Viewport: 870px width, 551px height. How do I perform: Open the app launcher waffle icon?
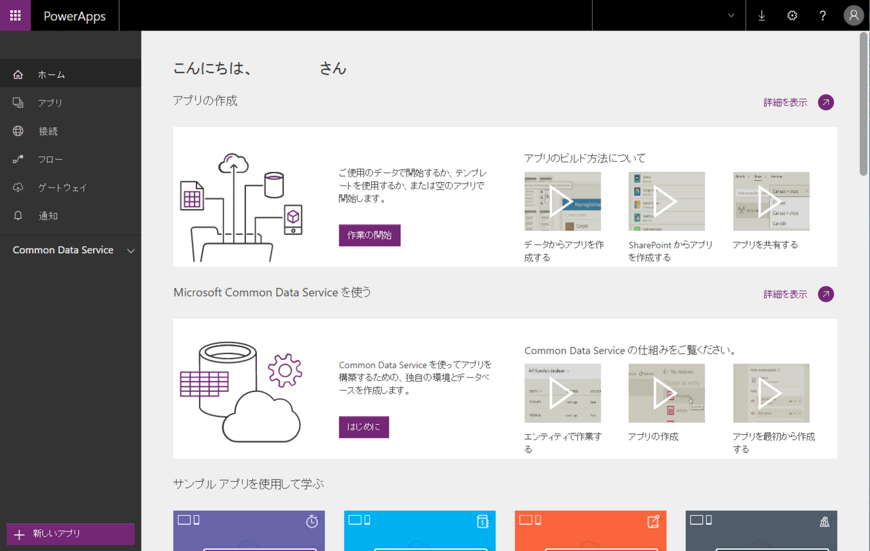tap(15, 16)
